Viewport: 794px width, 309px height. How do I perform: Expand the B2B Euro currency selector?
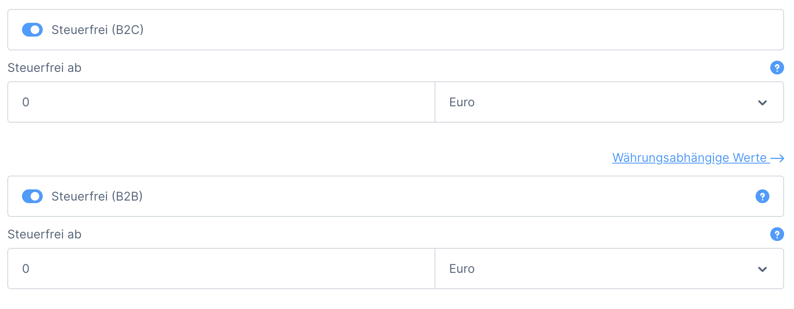click(x=608, y=269)
